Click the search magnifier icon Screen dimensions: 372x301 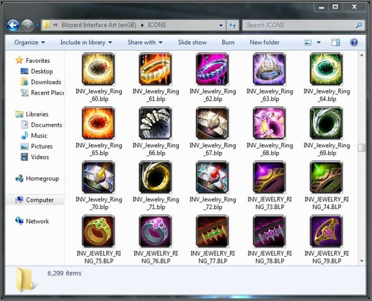[x=359, y=25]
